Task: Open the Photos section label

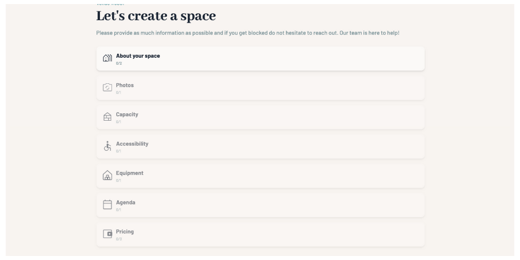Action: [x=124, y=86]
